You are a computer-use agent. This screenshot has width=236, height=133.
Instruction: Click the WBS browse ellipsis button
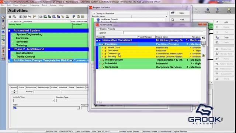[78, 108]
